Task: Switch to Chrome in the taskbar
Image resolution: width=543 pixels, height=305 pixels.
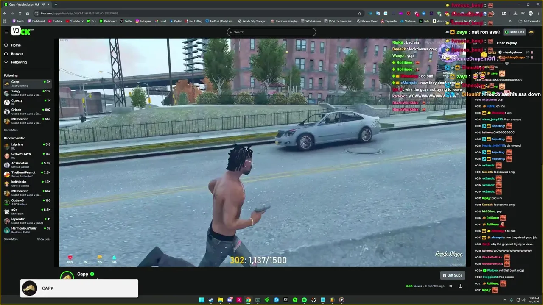Action: 248,300
